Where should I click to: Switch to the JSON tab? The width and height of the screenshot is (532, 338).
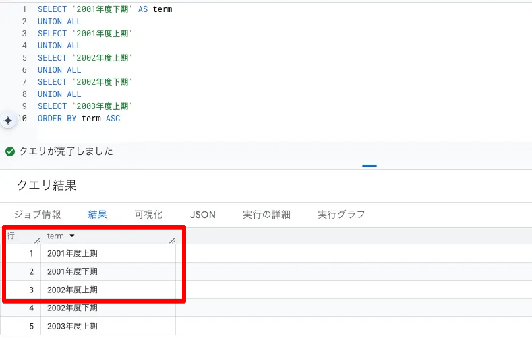[203, 215]
